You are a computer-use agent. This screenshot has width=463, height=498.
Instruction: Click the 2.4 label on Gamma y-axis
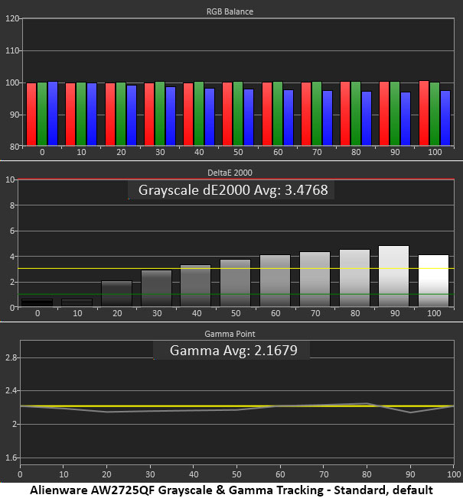pos(11,391)
